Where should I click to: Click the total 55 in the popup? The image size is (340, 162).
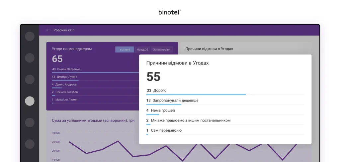(153, 77)
